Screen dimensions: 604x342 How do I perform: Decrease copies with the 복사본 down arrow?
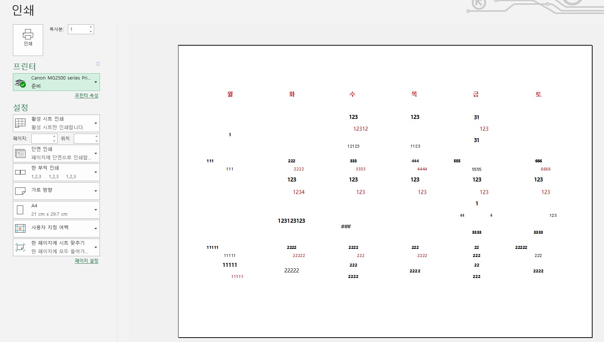[x=91, y=32]
